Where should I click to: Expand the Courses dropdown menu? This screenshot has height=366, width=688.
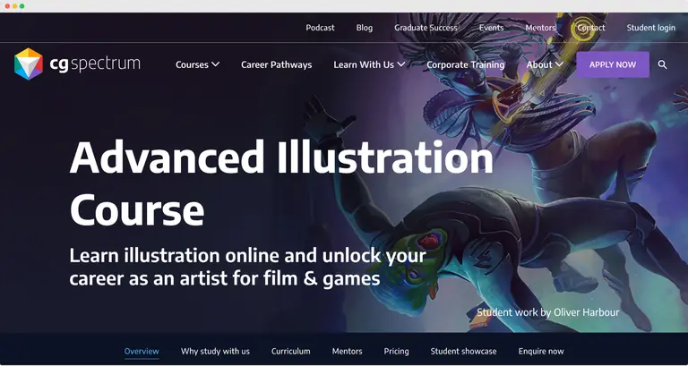pyautogui.click(x=197, y=64)
